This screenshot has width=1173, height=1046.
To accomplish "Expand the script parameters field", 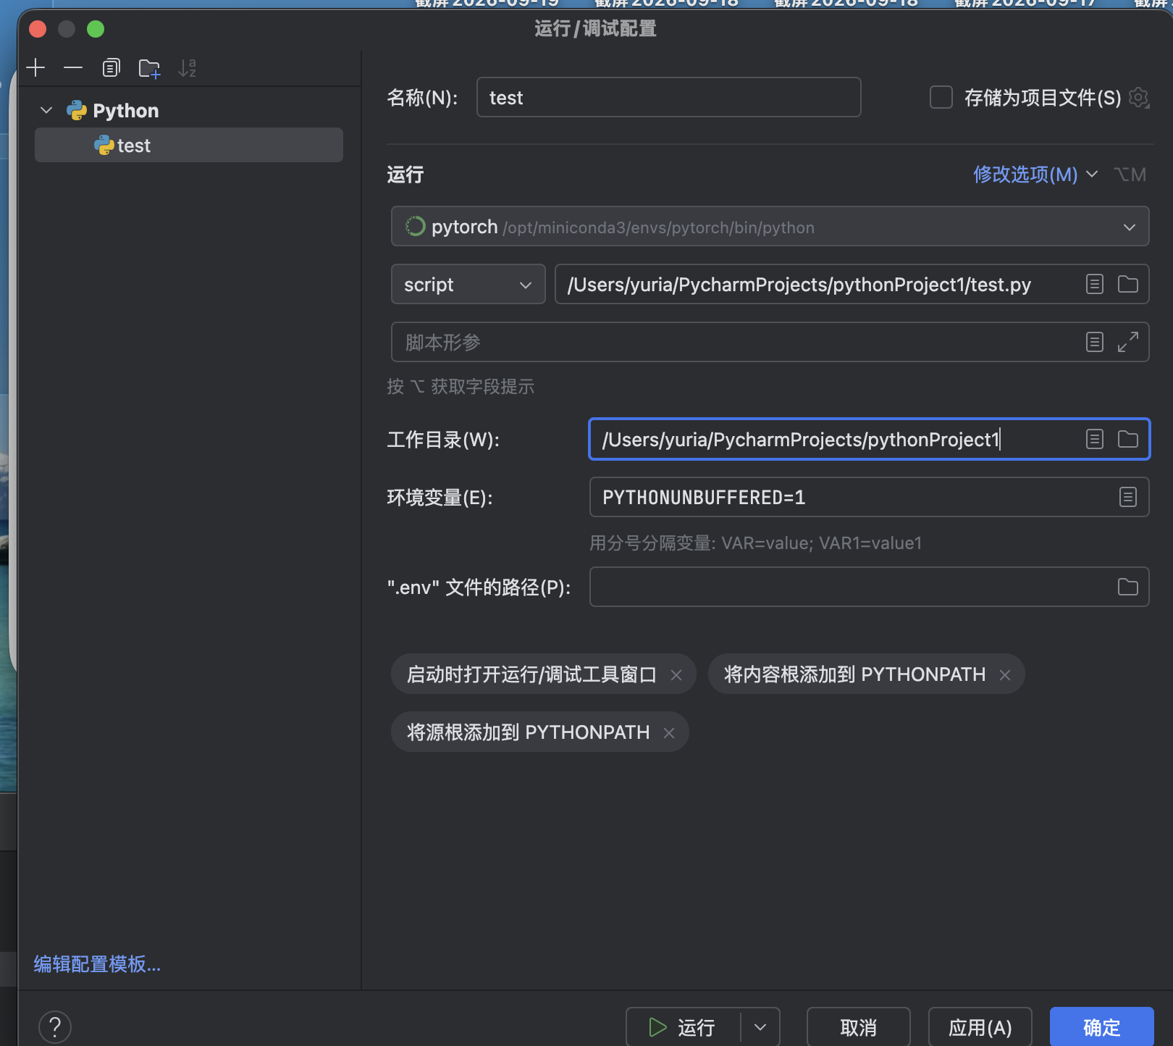I will coord(1128,342).
